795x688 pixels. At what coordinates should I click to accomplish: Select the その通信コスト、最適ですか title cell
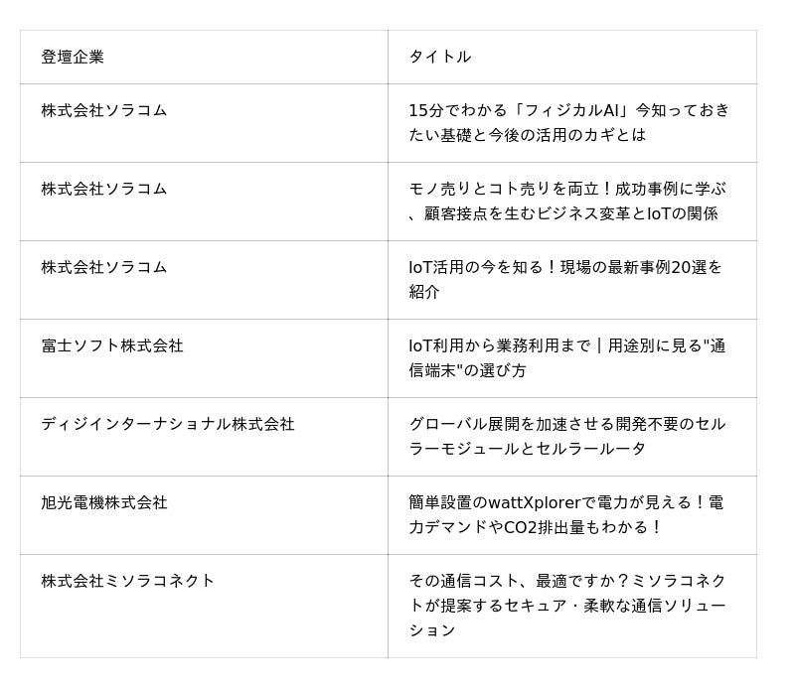click(x=566, y=606)
